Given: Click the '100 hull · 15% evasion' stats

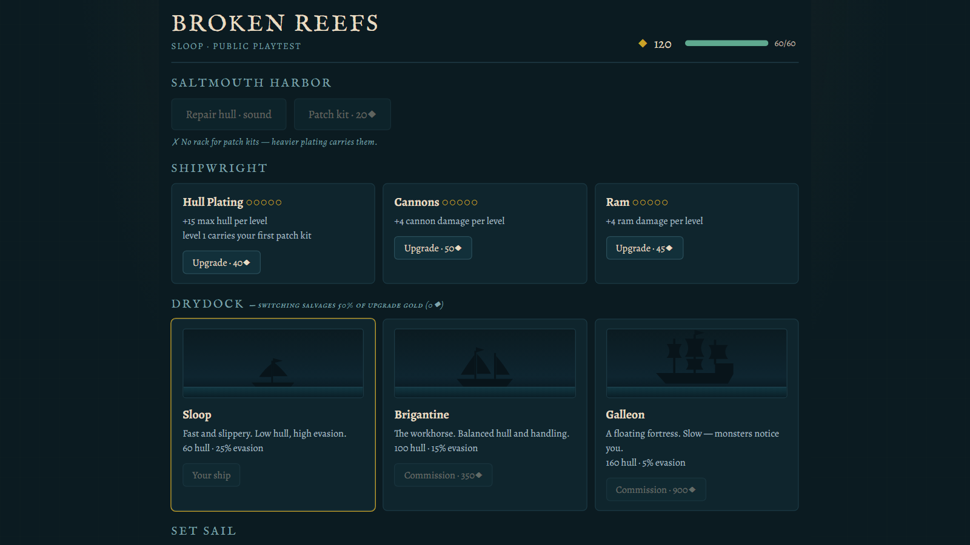Looking at the screenshot, I should click(x=436, y=448).
